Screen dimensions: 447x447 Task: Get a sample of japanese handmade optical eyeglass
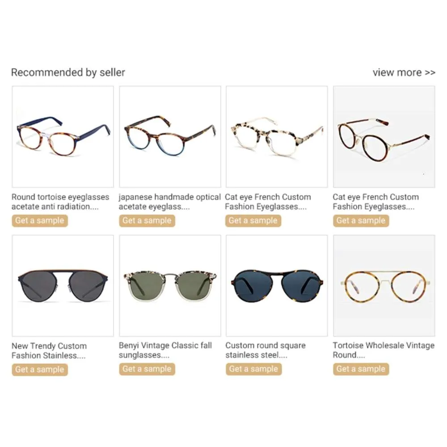point(147,221)
